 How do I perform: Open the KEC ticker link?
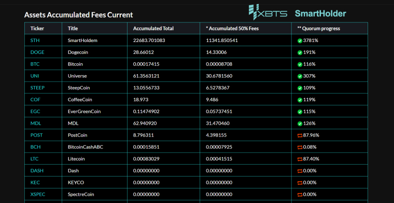pos(35,182)
